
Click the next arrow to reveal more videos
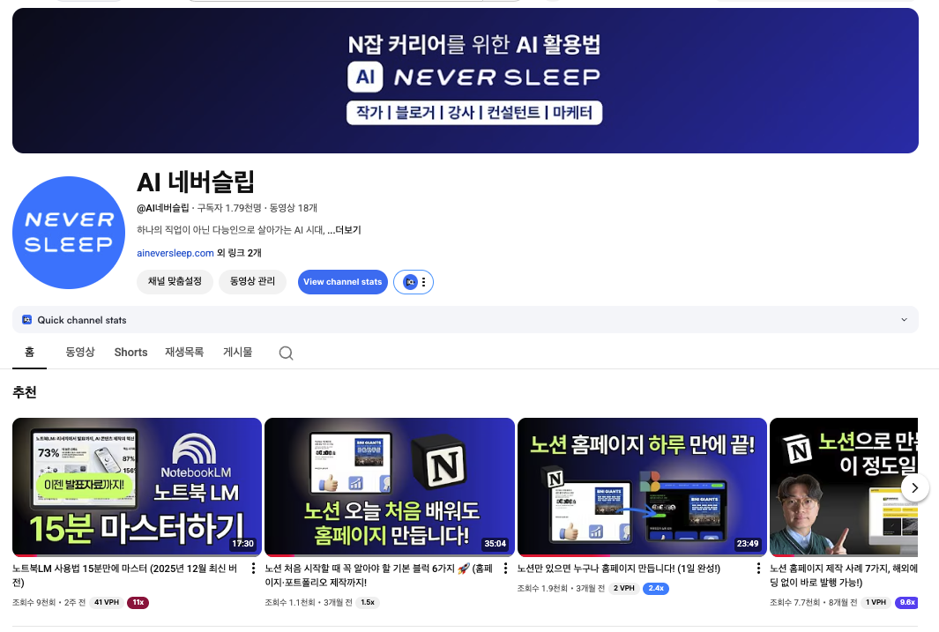point(915,487)
